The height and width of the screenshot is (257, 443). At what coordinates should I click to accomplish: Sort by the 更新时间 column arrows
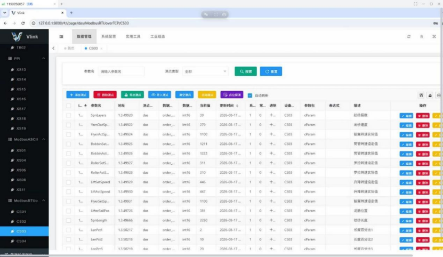pyautogui.click(x=237, y=106)
